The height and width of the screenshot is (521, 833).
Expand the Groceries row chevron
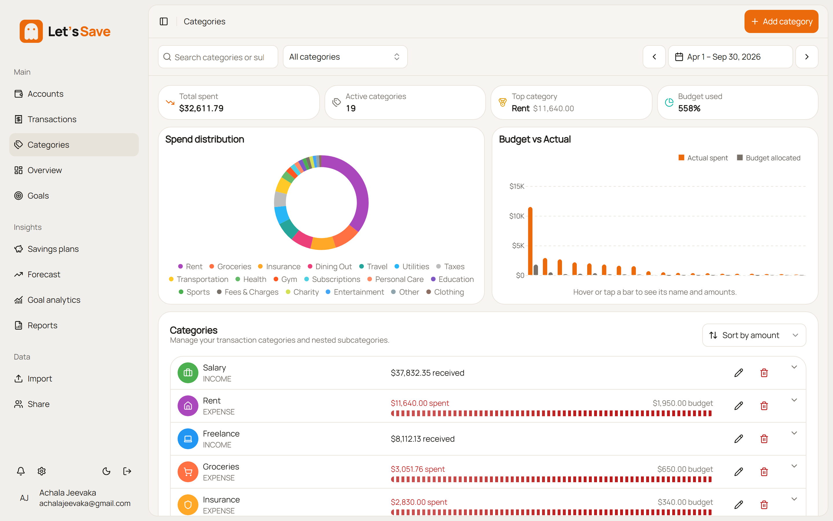pyautogui.click(x=794, y=466)
